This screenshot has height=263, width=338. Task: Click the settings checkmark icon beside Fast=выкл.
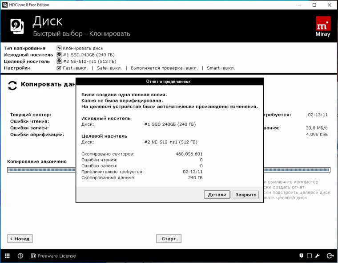click(59, 68)
